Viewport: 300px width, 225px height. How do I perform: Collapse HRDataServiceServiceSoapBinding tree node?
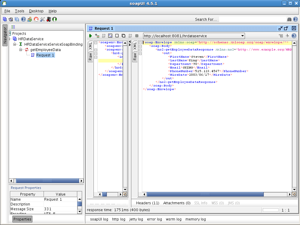(14, 44)
